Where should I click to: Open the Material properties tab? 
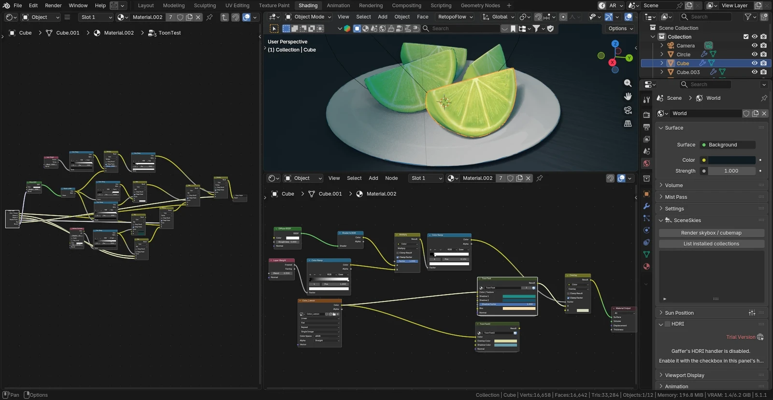click(x=646, y=266)
